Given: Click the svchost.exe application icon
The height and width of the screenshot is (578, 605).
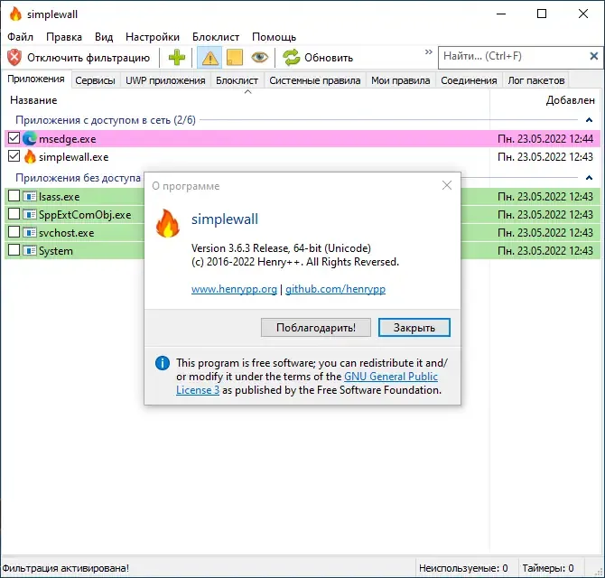Looking at the screenshot, I should 29,233.
